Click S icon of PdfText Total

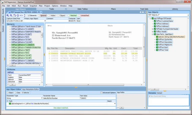click(x=157, y=50)
